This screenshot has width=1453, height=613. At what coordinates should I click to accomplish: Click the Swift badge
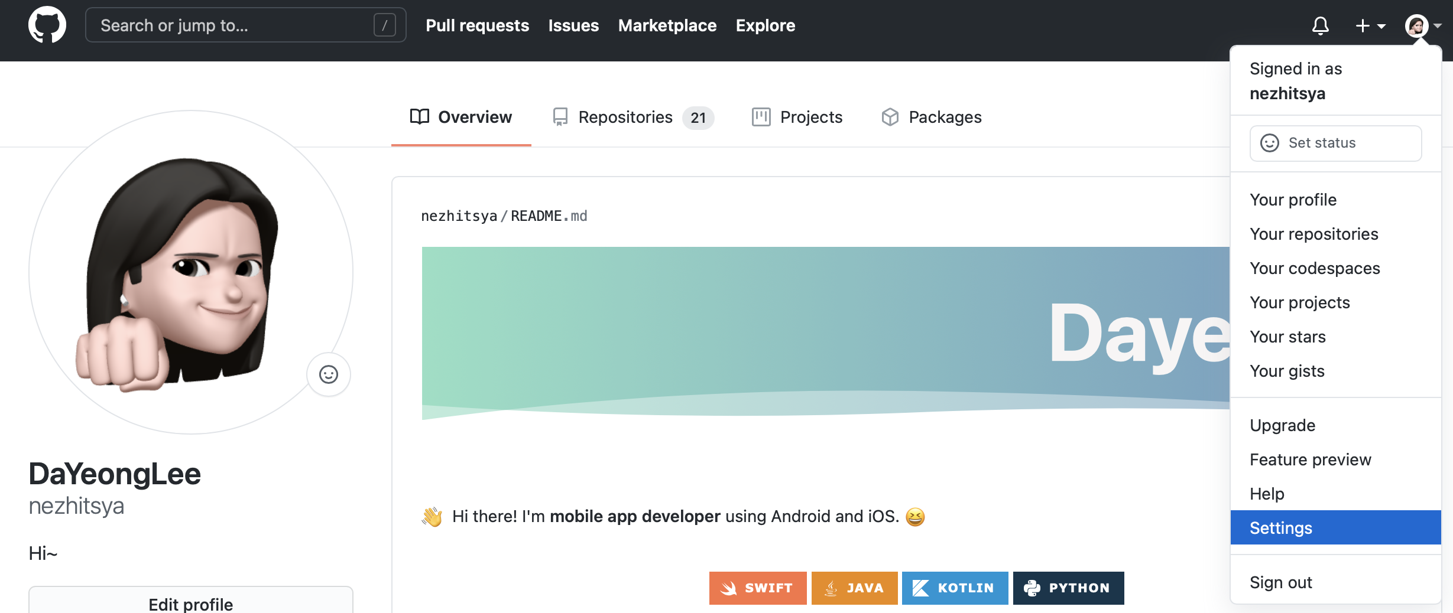coord(758,588)
